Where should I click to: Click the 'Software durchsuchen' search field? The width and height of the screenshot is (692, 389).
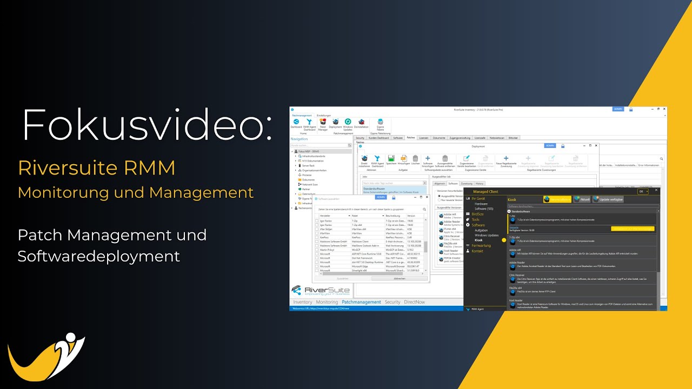[584, 206]
